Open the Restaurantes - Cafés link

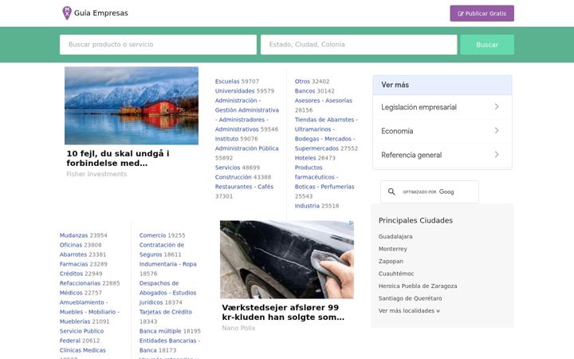click(x=244, y=187)
